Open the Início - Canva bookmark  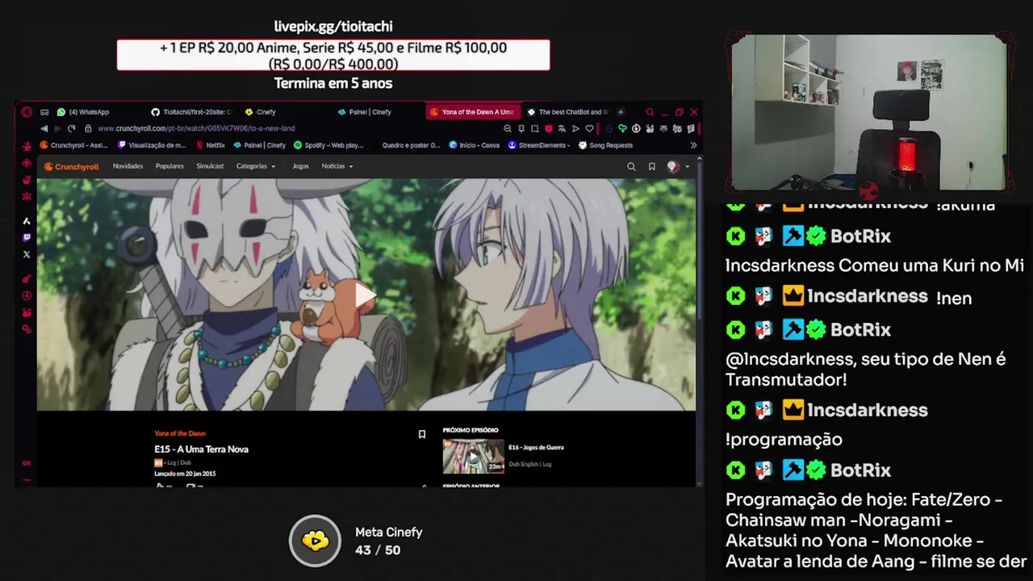click(475, 145)
